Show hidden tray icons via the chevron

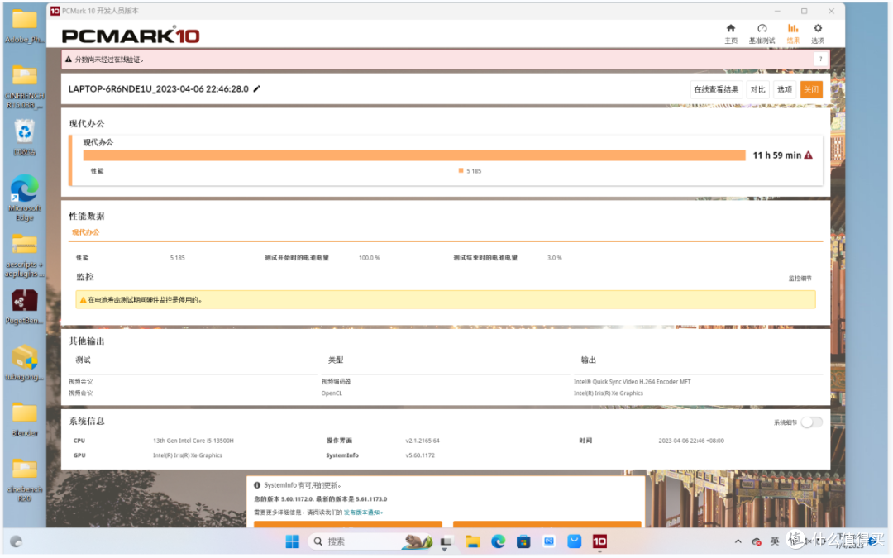pyautogui.click(x=738, y=541)
